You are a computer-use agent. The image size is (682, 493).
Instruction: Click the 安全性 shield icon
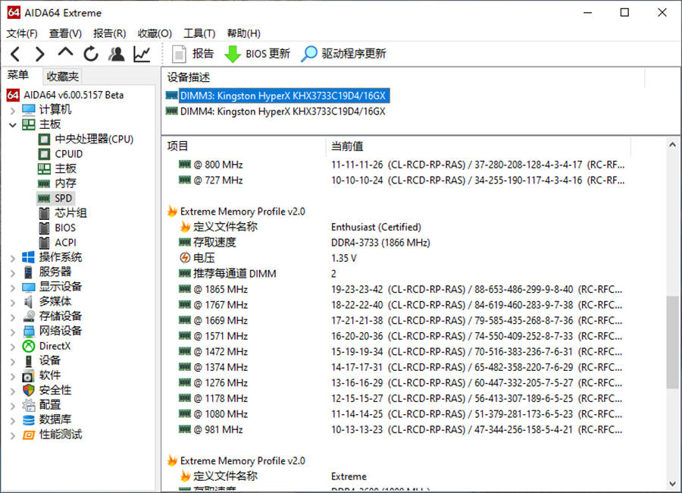click(29, 390)
